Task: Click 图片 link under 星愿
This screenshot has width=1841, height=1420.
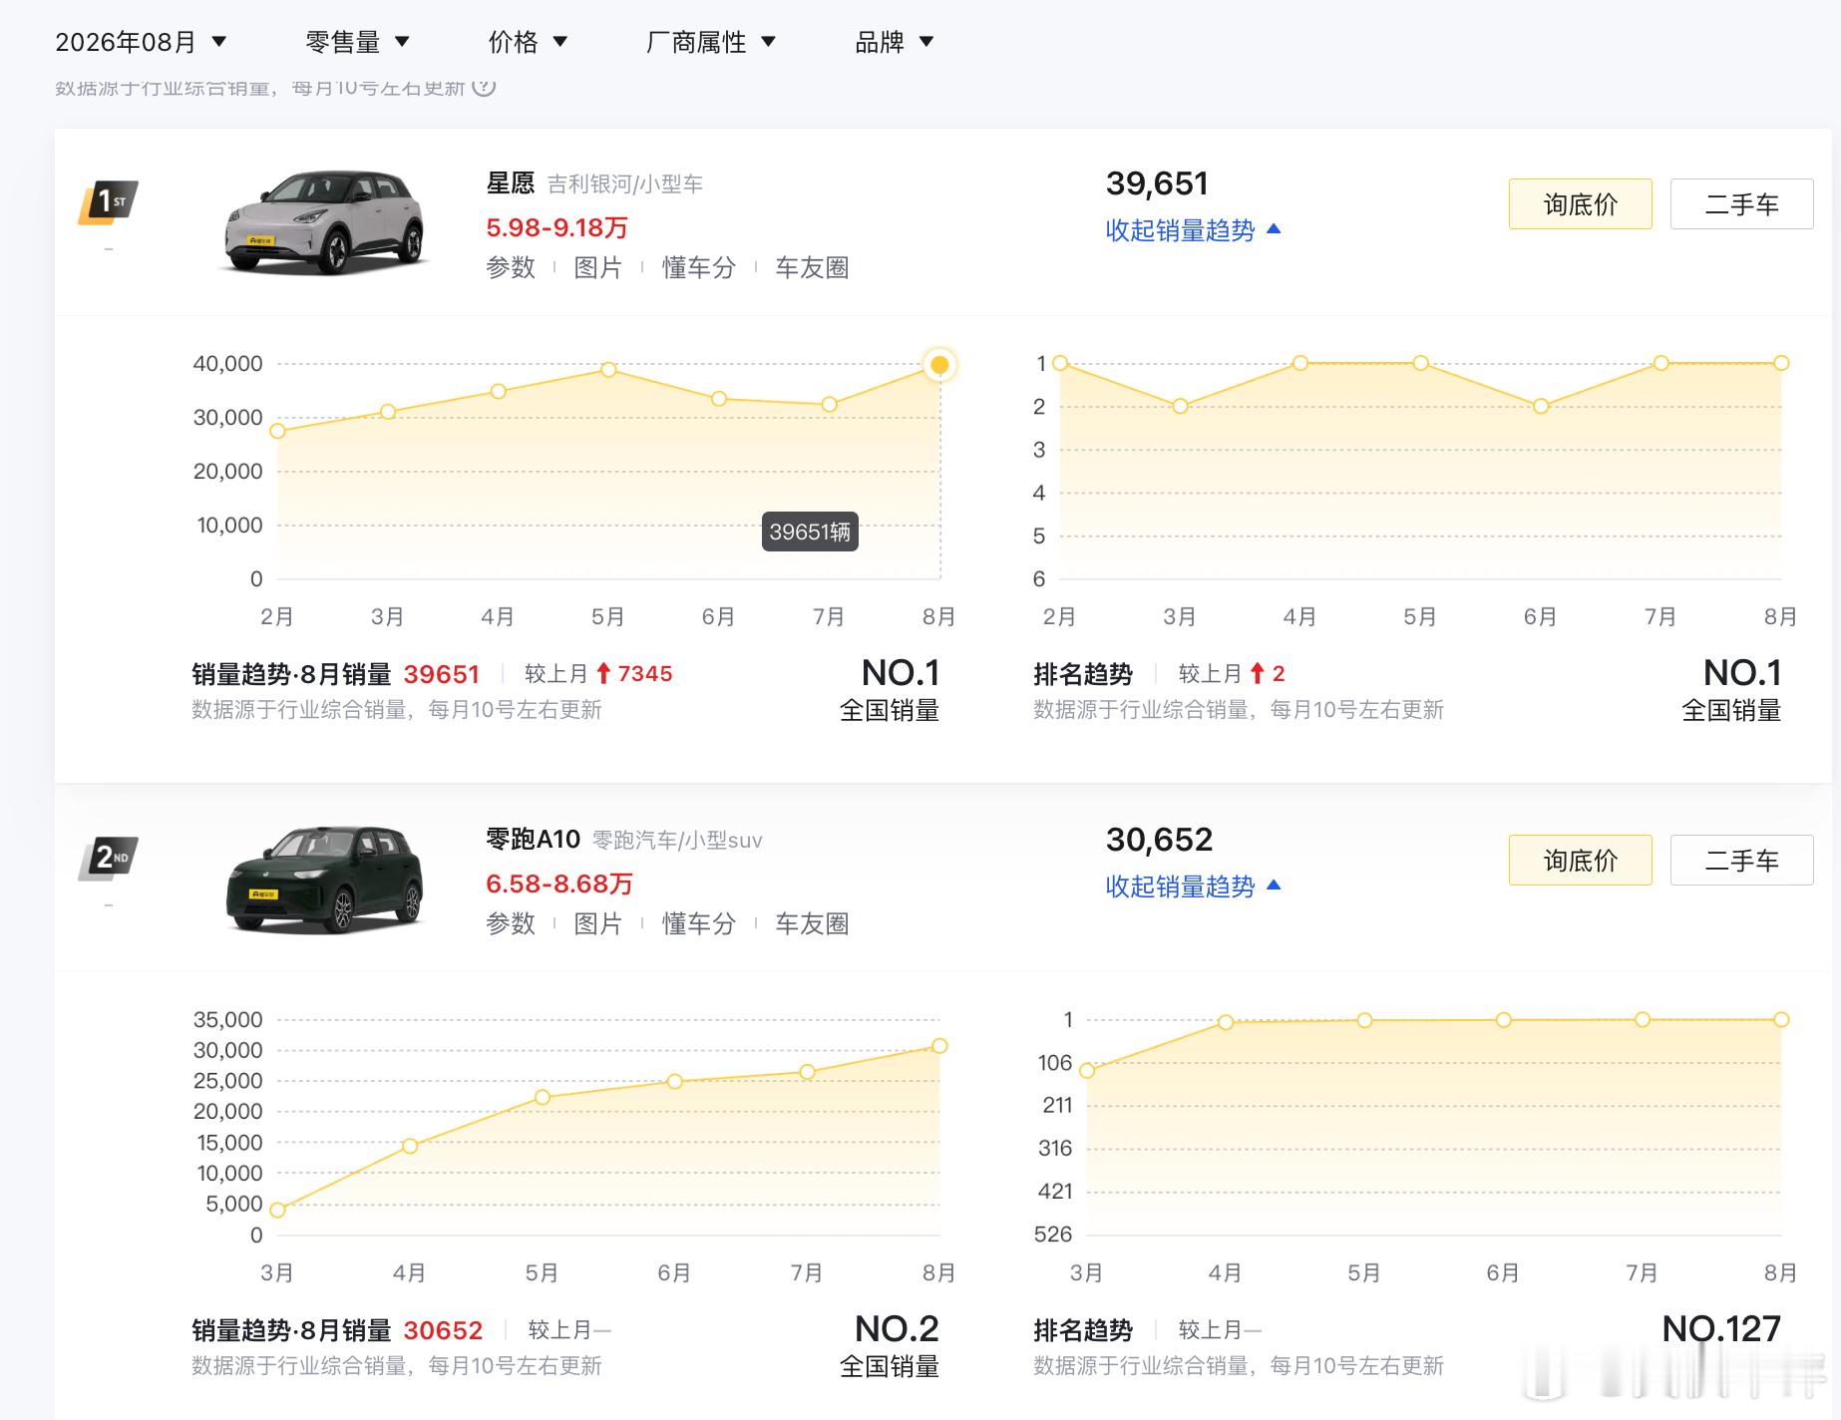Action: [x=598, y=267]
